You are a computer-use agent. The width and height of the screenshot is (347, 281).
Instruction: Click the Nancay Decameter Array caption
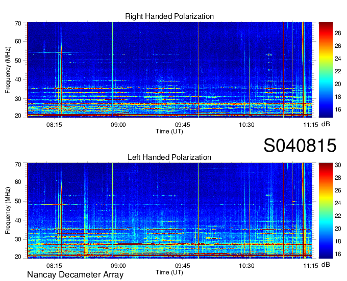(x=75, y=274)
